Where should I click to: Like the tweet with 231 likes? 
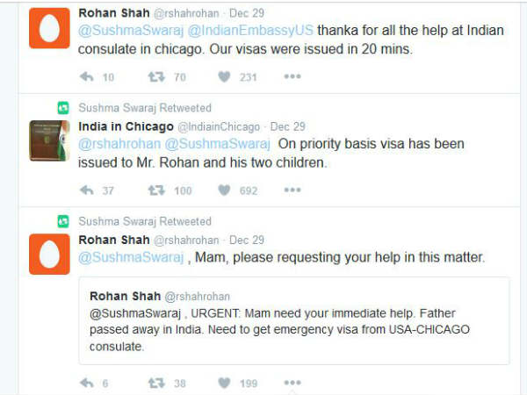click(x=225, y=77)
